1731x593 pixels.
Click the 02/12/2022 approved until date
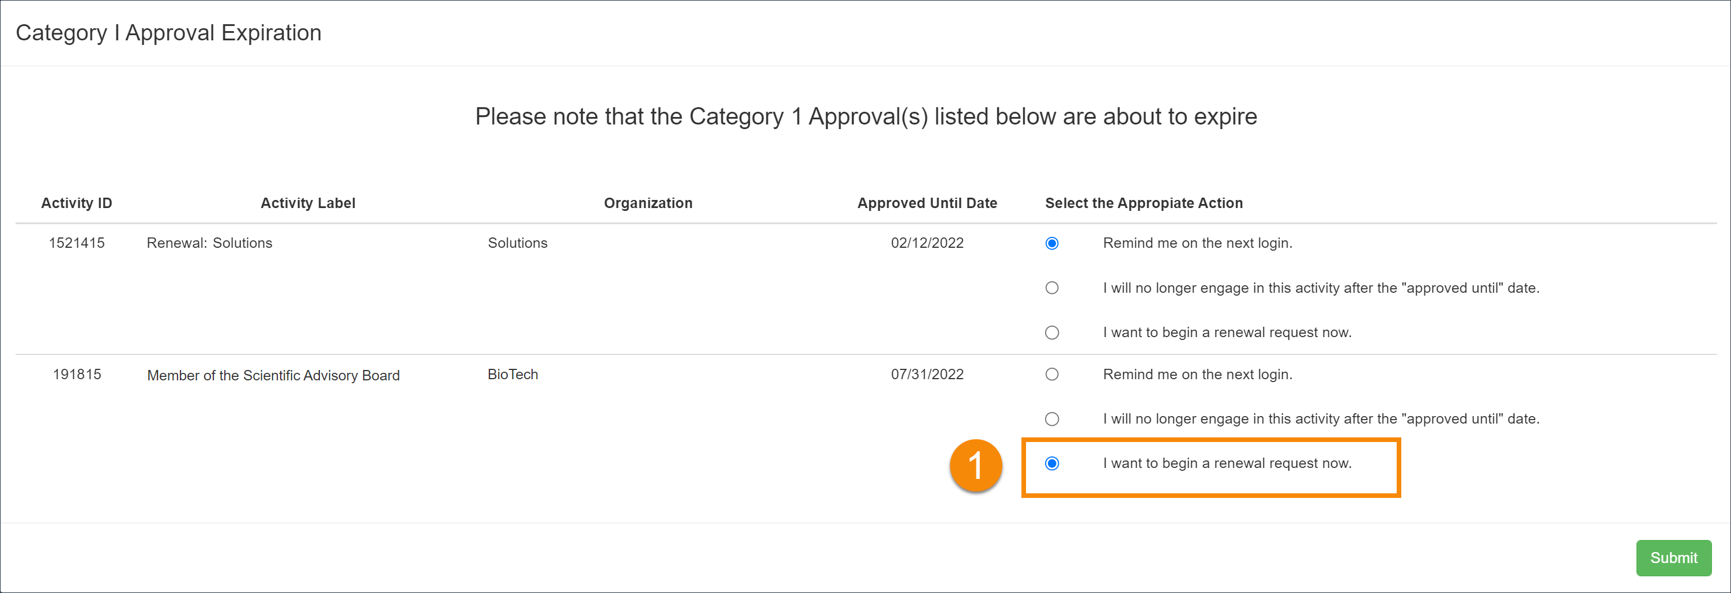[x=927, y=243]
